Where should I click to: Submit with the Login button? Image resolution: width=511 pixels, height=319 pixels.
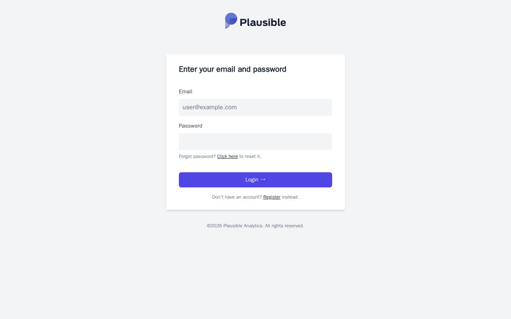tap(255, 180)
